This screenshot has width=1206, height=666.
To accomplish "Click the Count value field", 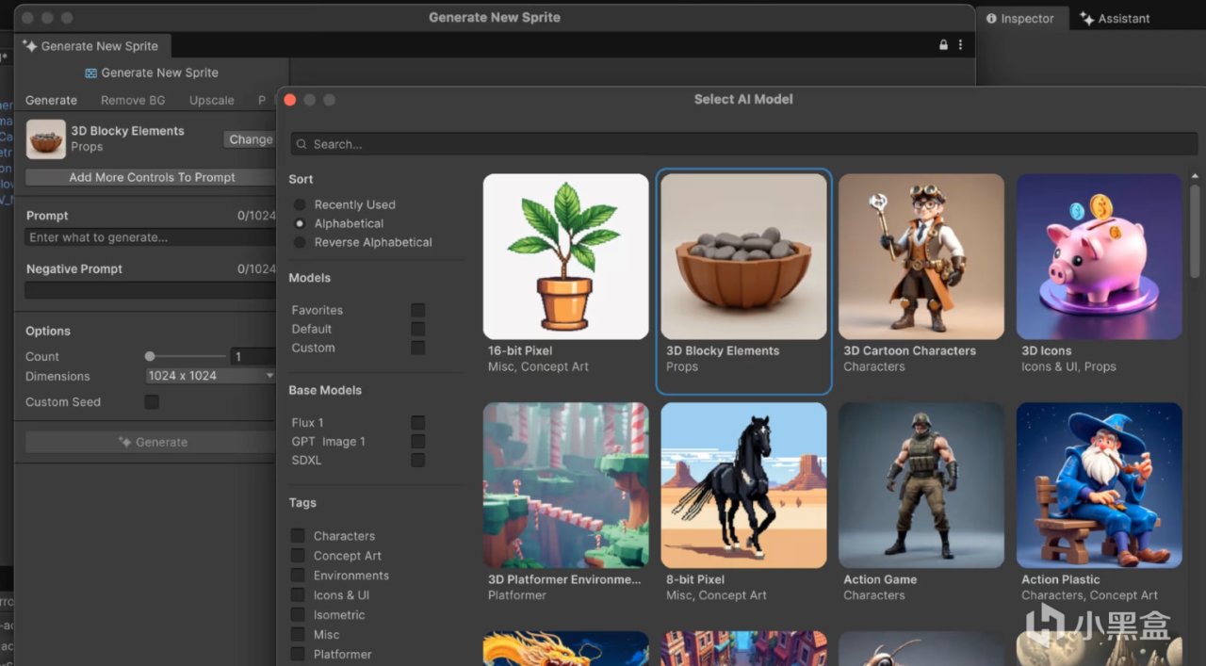I will click(253, 356).
